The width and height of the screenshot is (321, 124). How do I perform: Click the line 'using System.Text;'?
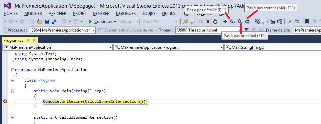click(x=36, y=54)
